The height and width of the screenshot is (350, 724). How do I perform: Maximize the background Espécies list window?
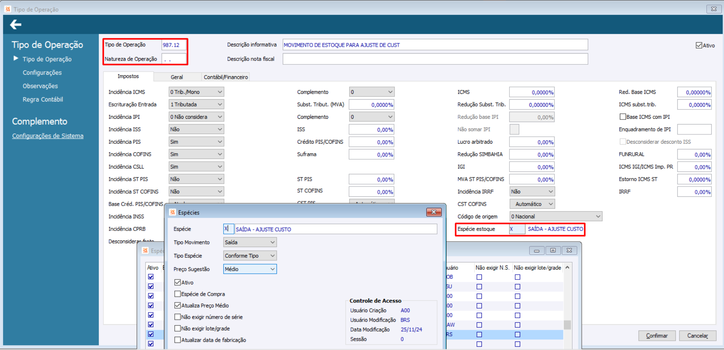click(x=553, y=250)
